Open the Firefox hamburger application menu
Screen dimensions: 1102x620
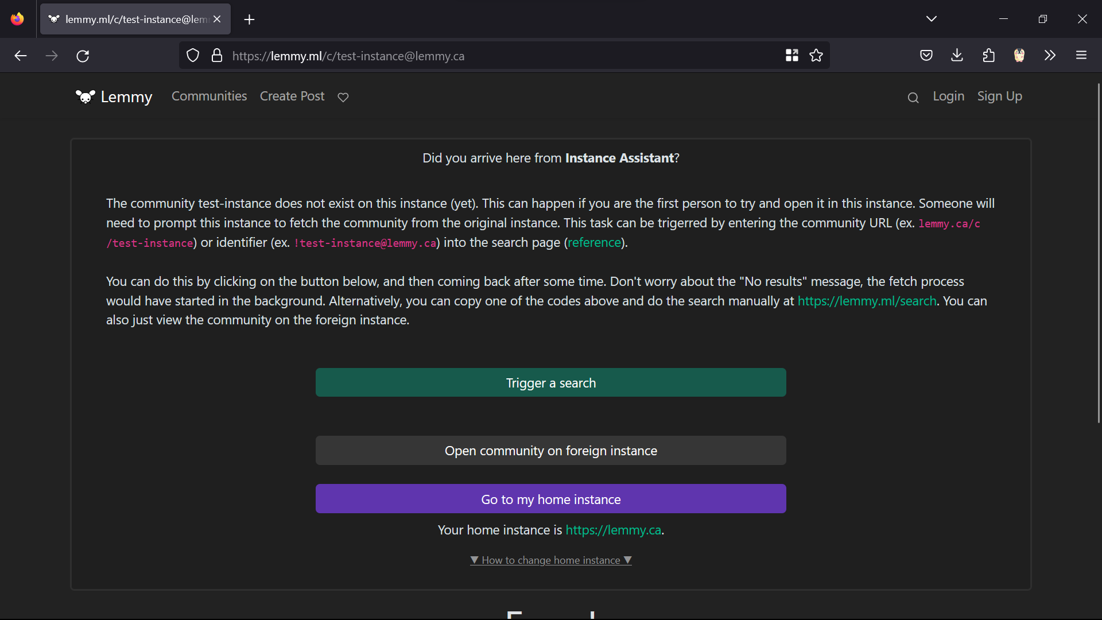[x=1081, y=56]
